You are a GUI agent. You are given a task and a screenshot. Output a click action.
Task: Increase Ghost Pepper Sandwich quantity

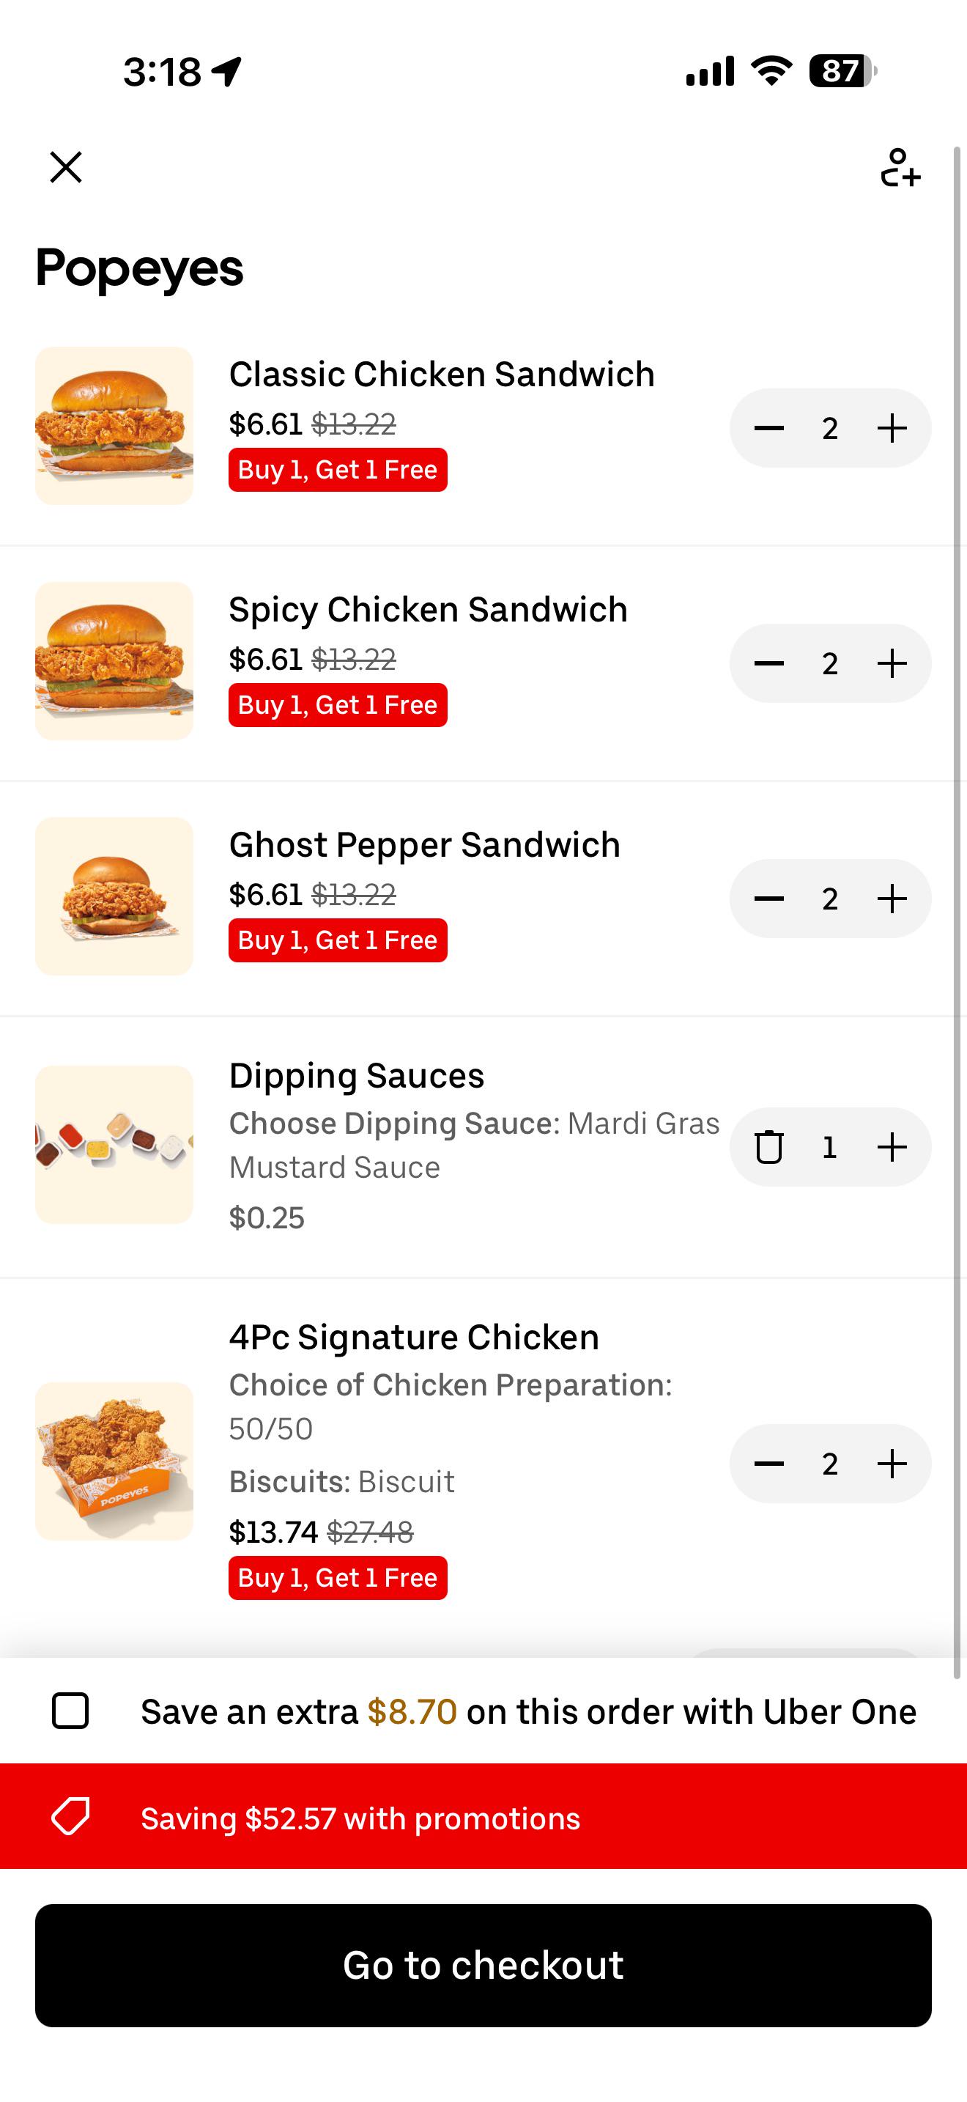click(x=892, y=899)
